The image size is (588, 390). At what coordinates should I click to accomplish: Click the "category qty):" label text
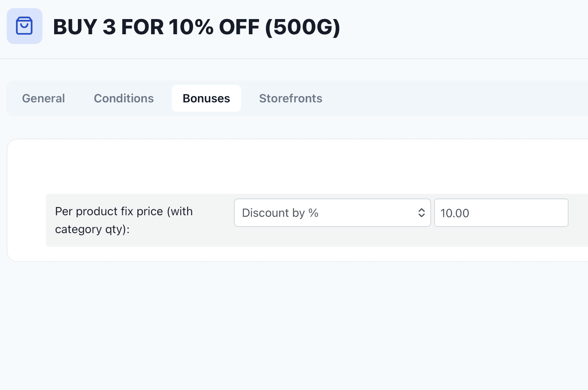pos(92,229)
